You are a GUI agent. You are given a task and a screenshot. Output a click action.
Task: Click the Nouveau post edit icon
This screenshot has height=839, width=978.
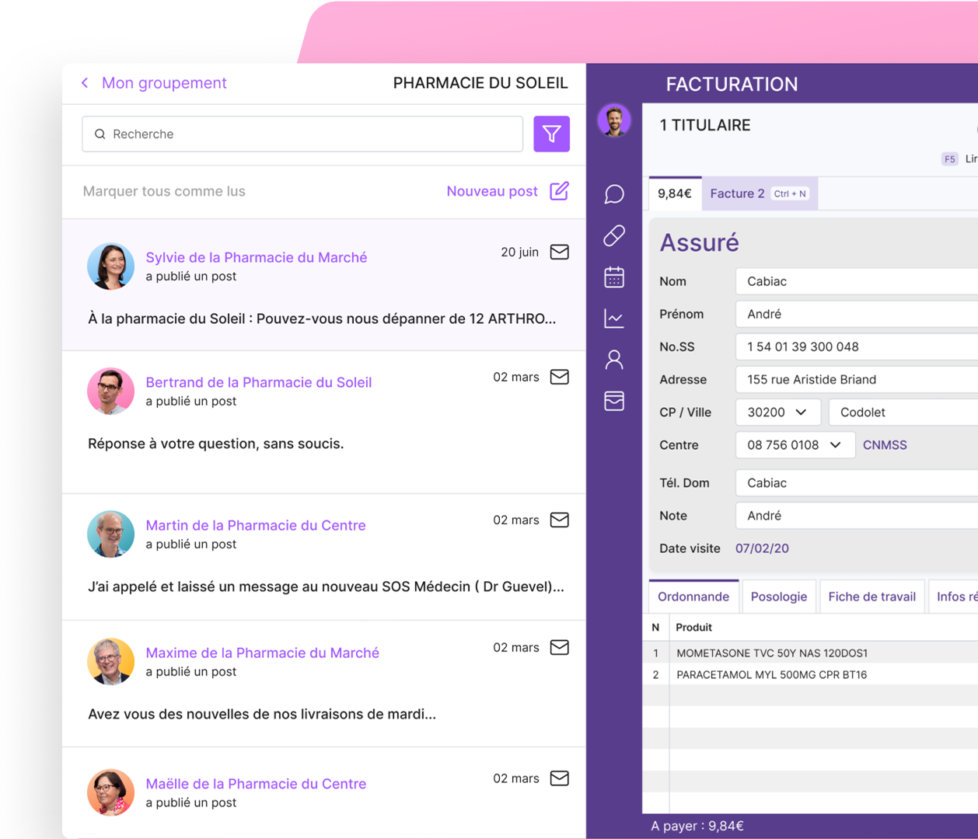[x=559, y=191]
